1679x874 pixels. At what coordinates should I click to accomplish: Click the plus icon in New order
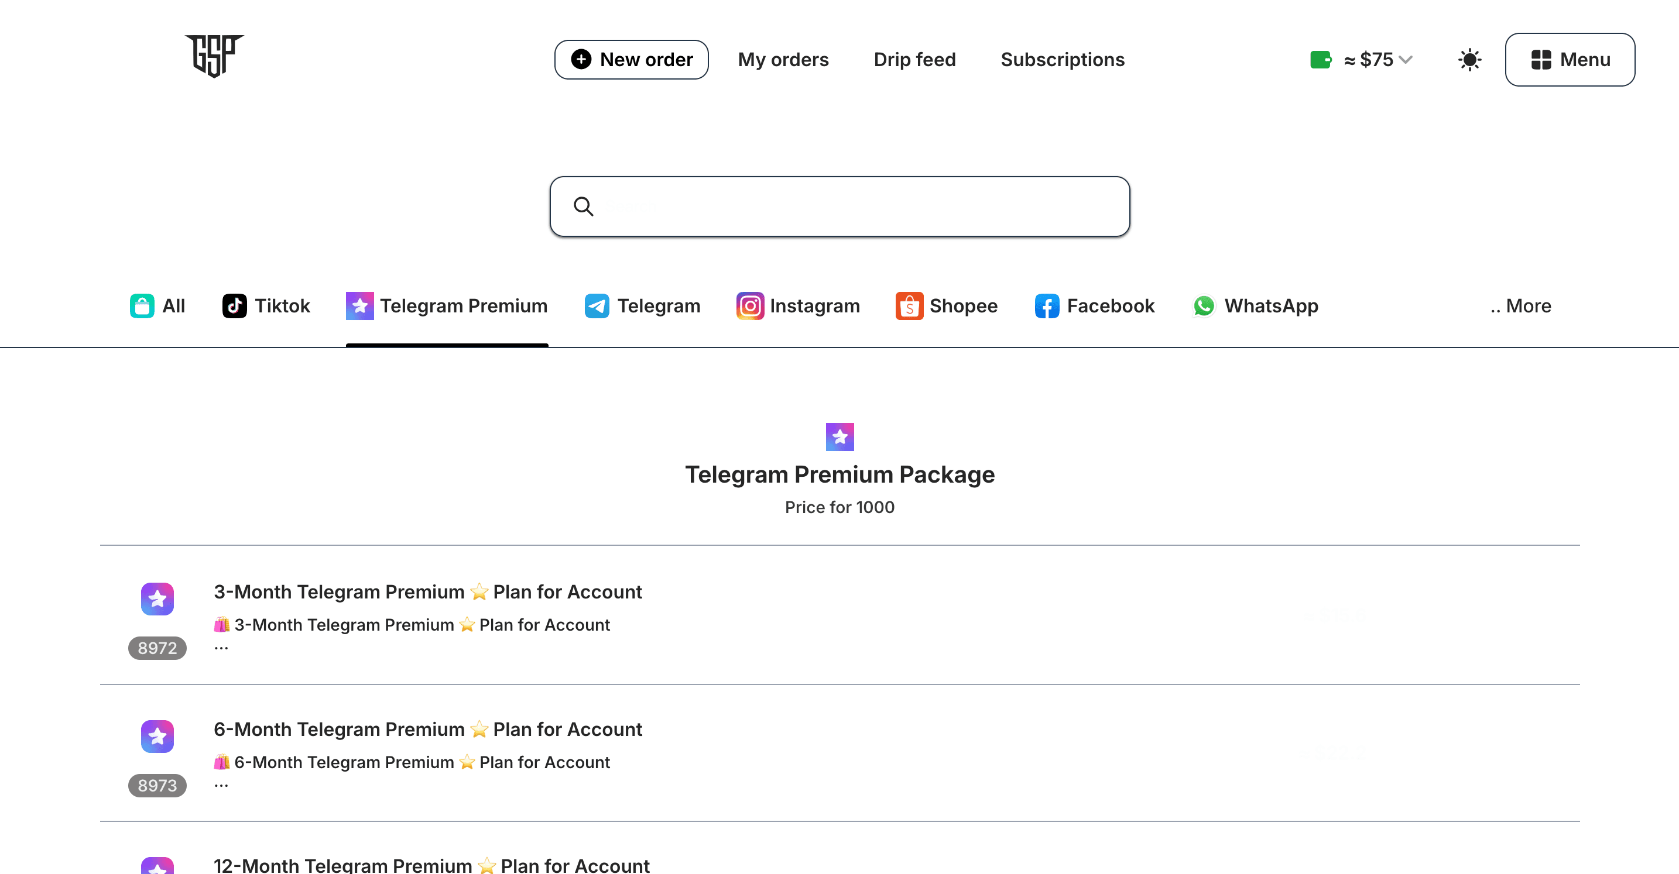[581, 59]
